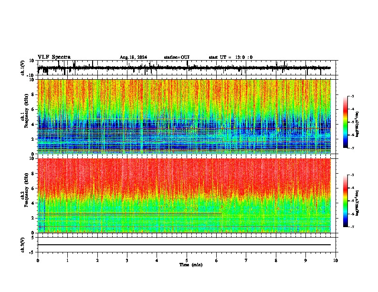Click time axis tick label "1"
The height and width of the screenshot is (292, 378).
[x=67, y=261]
